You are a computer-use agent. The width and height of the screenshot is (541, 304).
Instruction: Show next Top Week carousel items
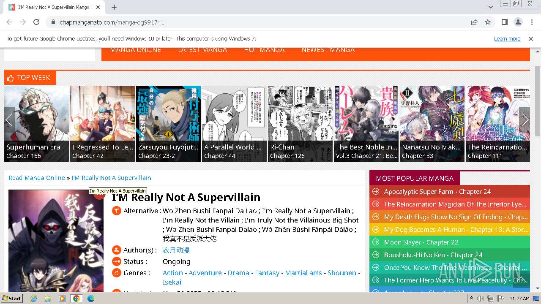tap(525, 120)
